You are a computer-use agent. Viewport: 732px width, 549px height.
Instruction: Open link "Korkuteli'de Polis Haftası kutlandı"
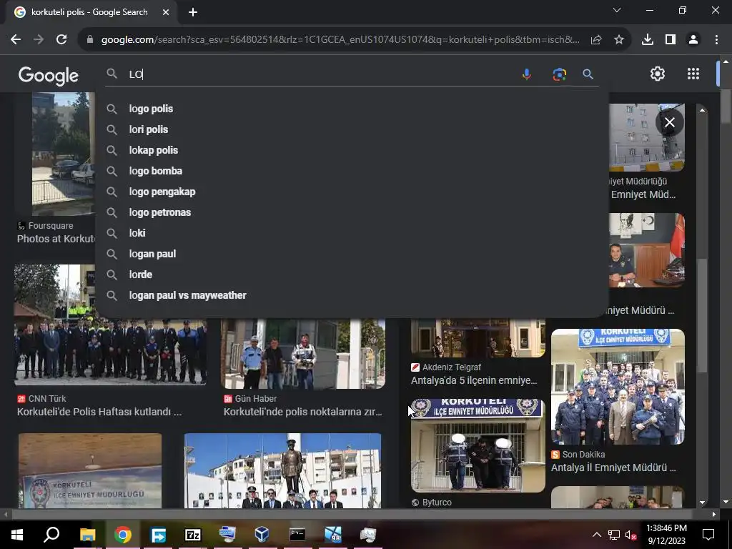point(99,412)
